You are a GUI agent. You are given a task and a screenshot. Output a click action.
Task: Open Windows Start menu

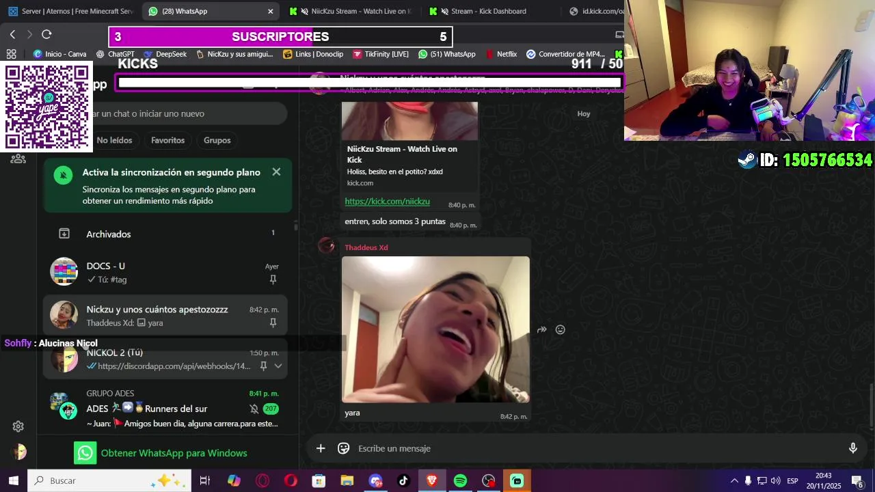[13, 480]
